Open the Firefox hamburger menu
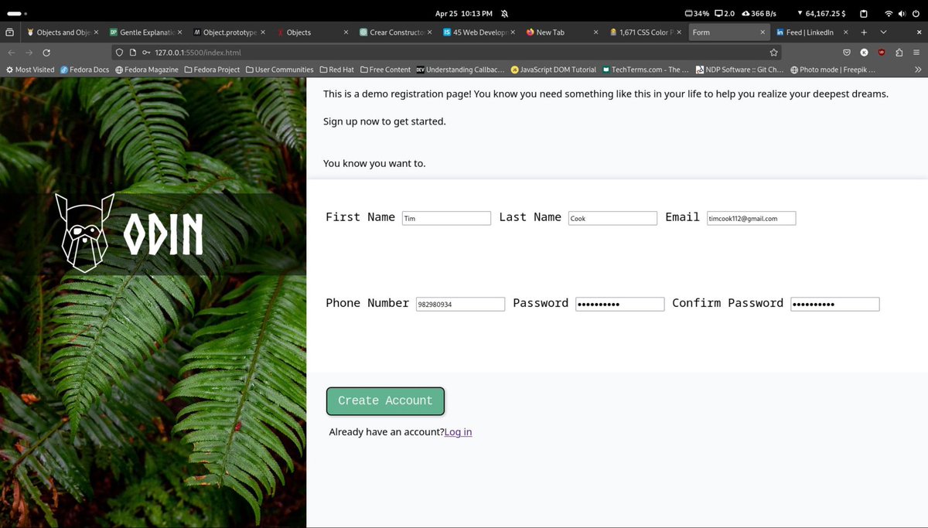928x528 pixels. click(x=916, y=53)
